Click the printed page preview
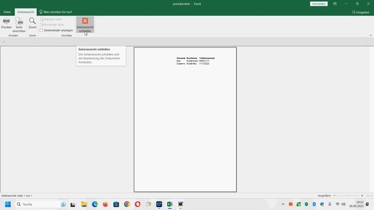Screen dimensions: 374x210 185,120
